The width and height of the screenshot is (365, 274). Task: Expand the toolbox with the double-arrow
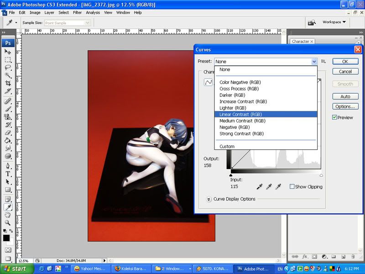click(x=4, y=32)
